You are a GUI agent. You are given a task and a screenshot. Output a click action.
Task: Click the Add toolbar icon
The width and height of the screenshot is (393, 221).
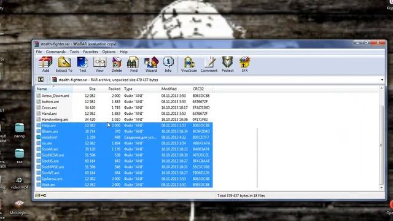45,64
